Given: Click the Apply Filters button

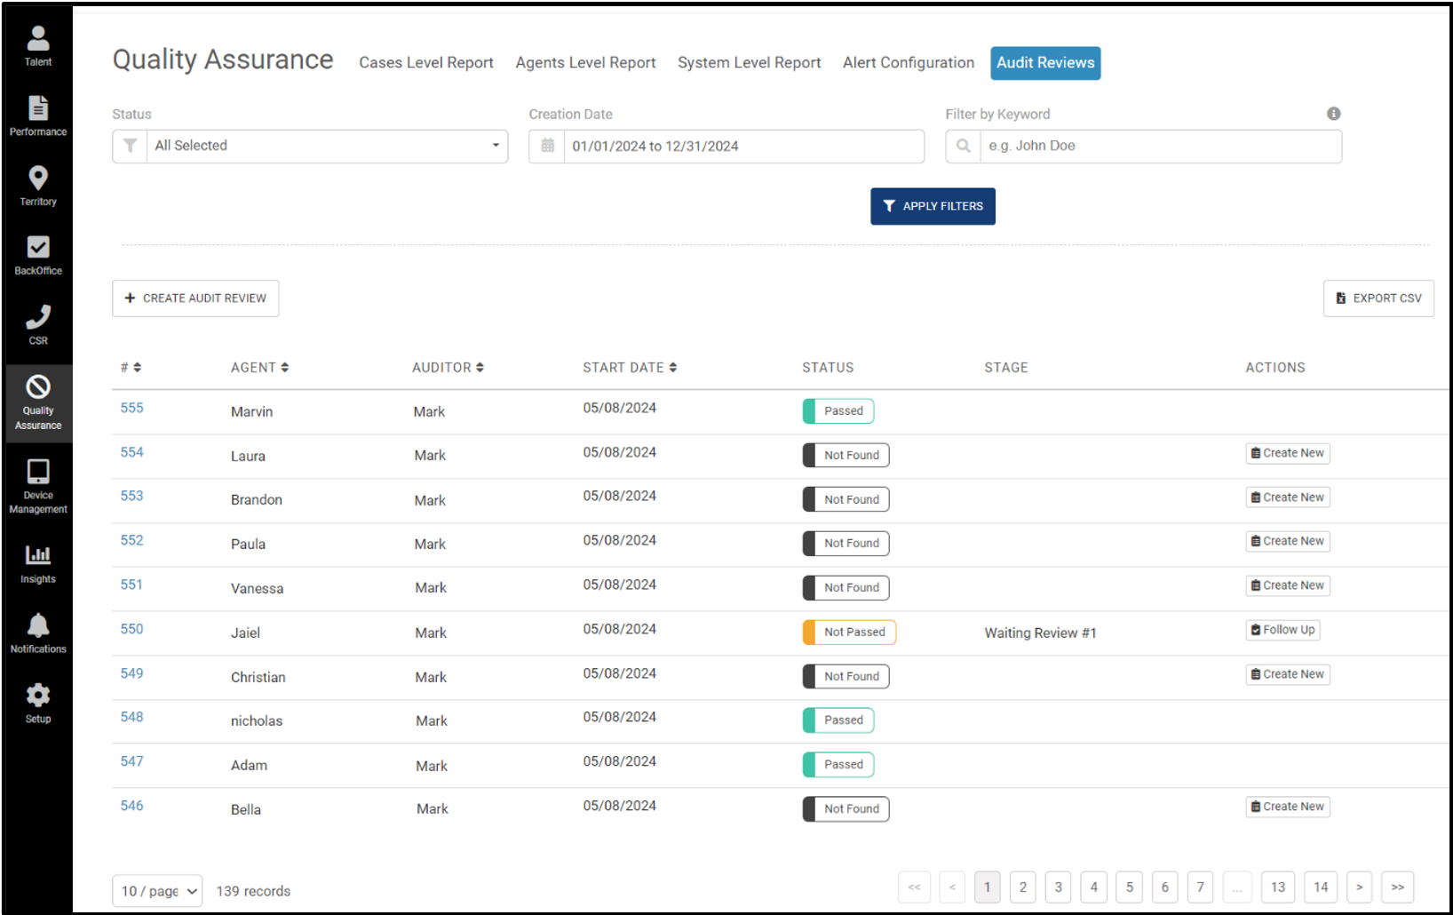Looking at the screenshot, I should (933, 206).
